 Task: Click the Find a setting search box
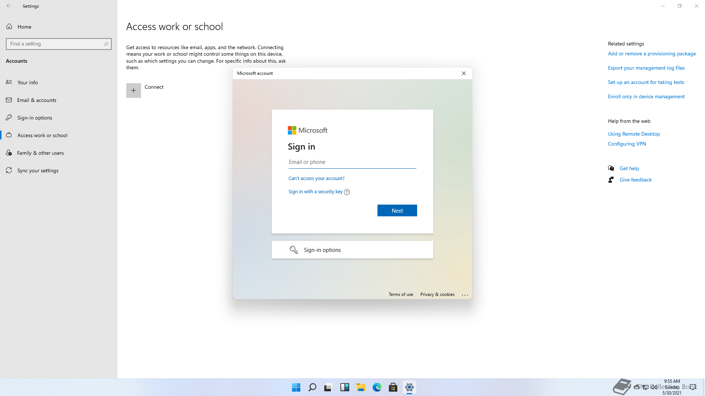[55, 44]
